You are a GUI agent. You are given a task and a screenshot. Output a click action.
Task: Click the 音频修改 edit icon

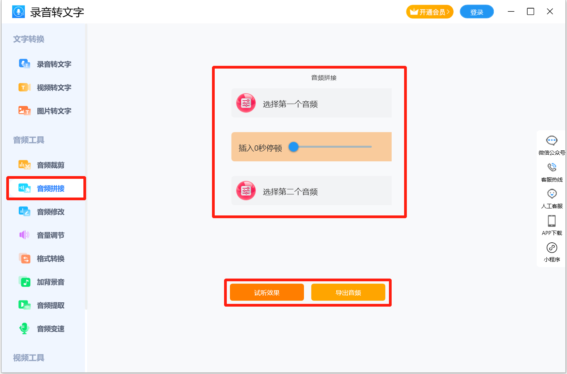[x=25, y=212]
